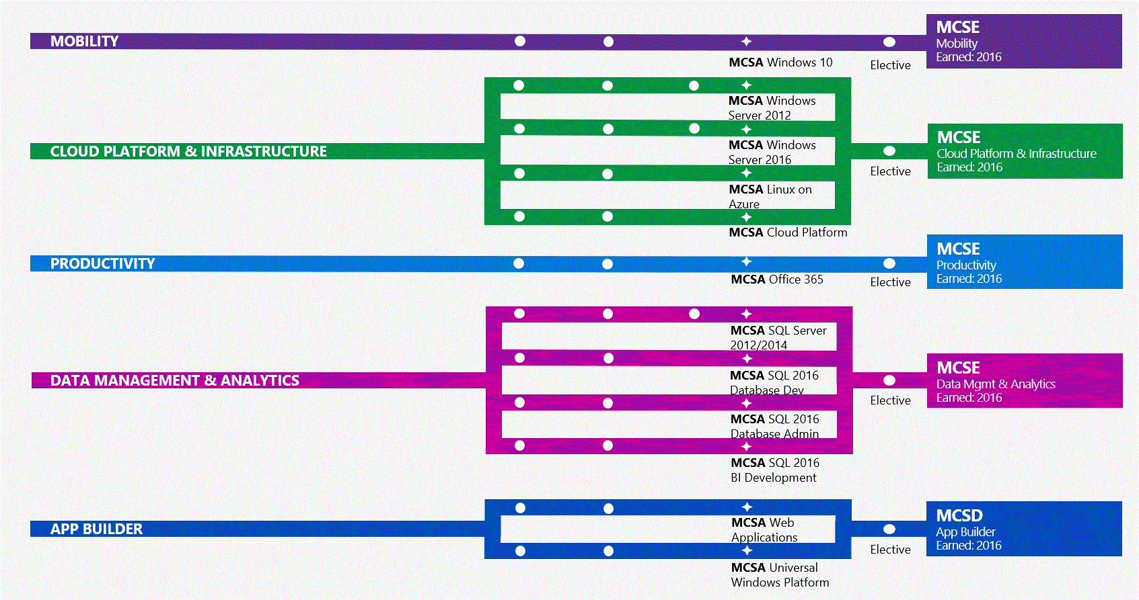Viewport: 1139px width, 600px height.
Task: Click the Elective circle on Data Management track
Action: point(889,381)
